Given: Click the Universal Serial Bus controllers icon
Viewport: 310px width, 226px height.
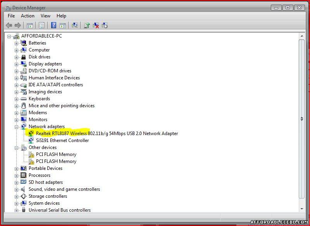Looking at the screenshot, I should [24, 210].
